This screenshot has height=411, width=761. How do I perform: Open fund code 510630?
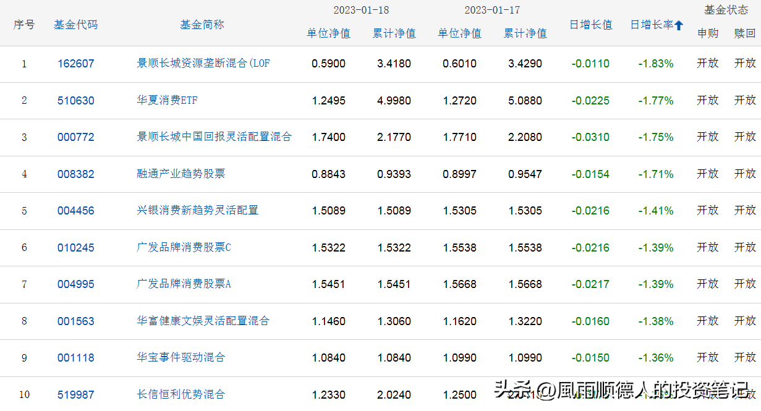click(76, 100)
